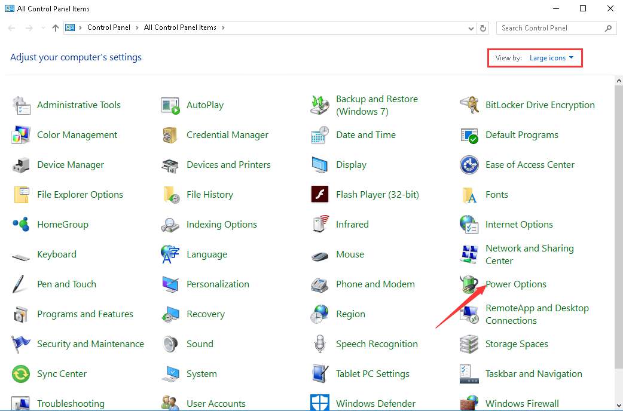Click the Speech Recognition microphone icon
Image resolution: width=623 pixels, height=411 pixels.
pos(320,344)
